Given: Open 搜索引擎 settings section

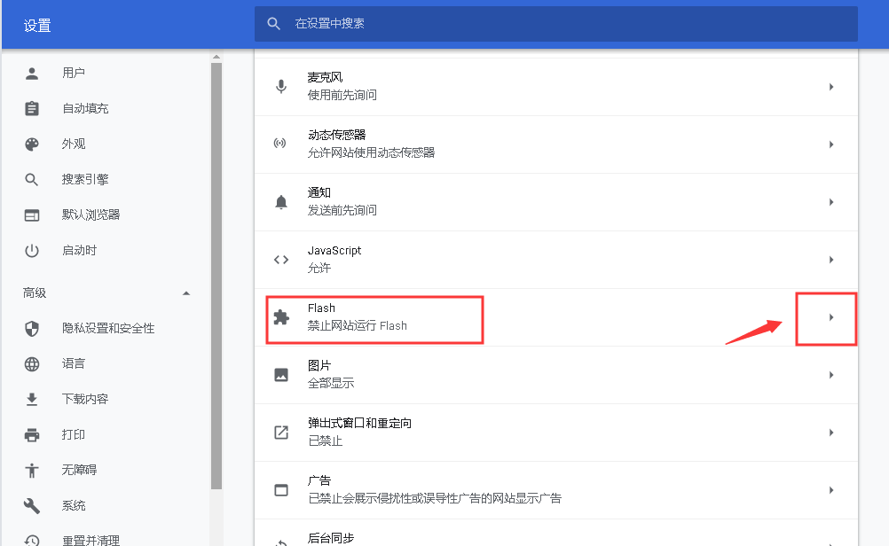Looking at the screenshot, I should tap(85, 180).
